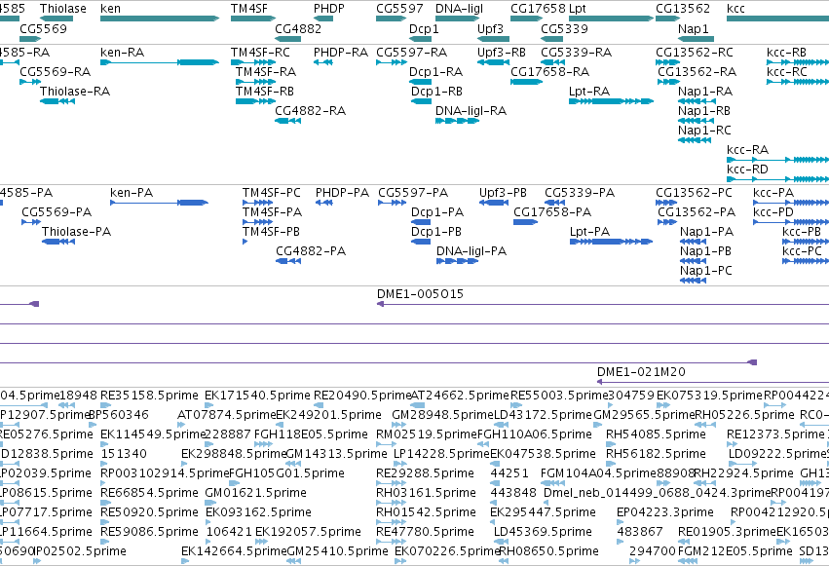
Task: Click the ken gene bar
Action: 160,19
